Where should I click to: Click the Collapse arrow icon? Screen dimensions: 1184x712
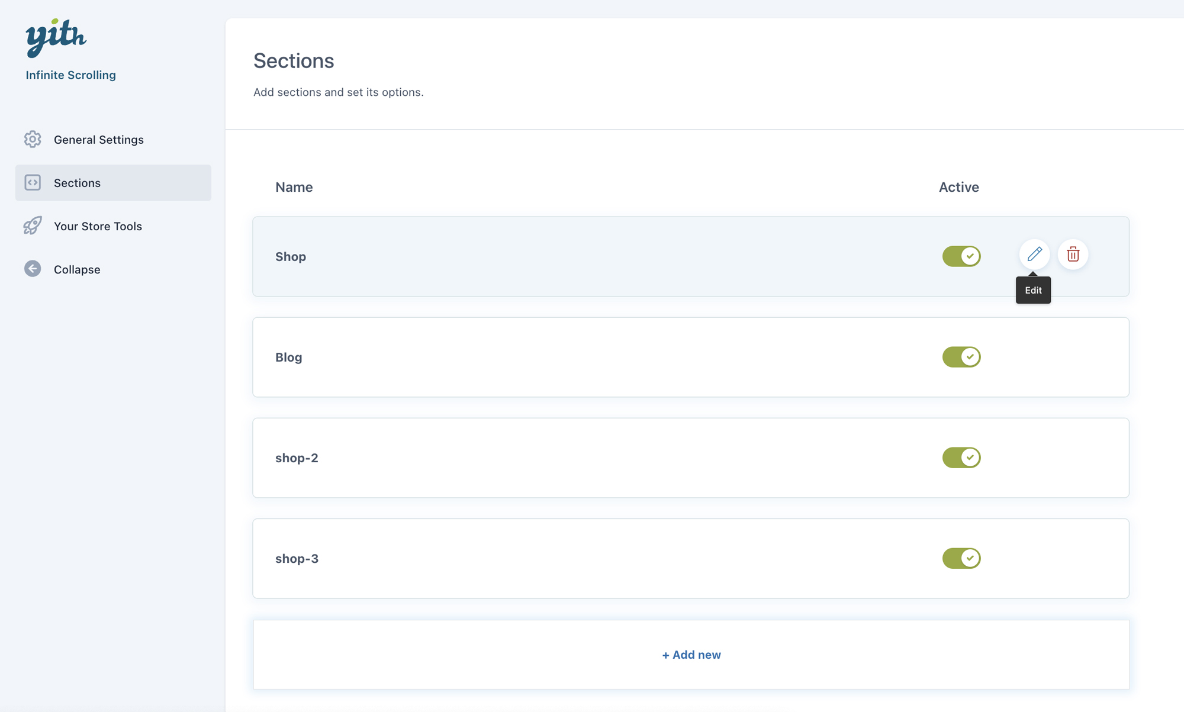(33, 269)
